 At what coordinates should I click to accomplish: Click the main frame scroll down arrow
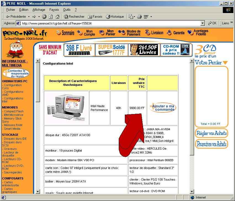pyautogui.click(x=192, y=191)
